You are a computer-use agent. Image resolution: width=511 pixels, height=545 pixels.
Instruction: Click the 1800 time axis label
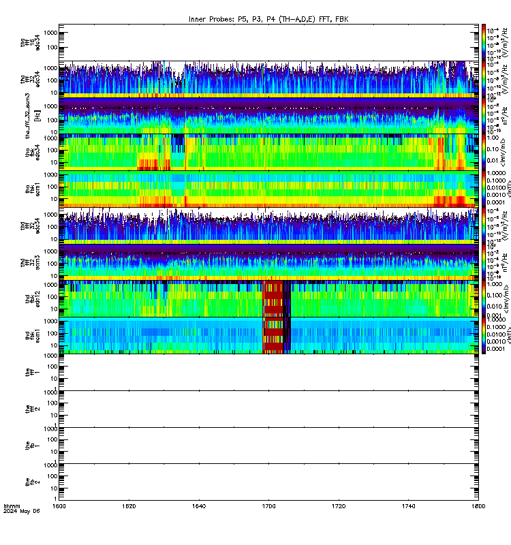[478, 506]
